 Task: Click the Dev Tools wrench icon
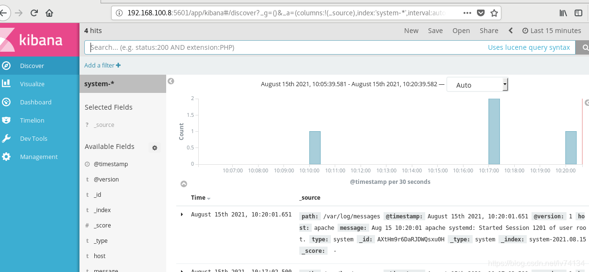6,138
